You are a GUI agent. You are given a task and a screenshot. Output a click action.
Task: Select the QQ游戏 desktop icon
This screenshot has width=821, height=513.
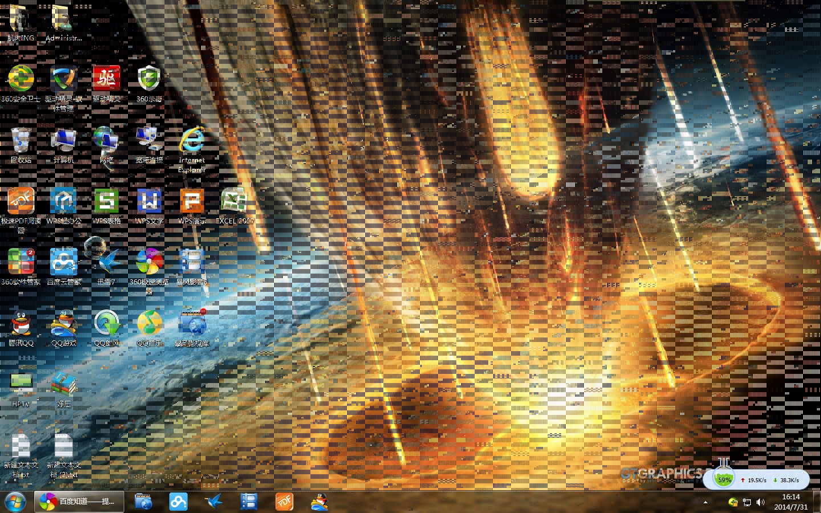pos(63,329)
